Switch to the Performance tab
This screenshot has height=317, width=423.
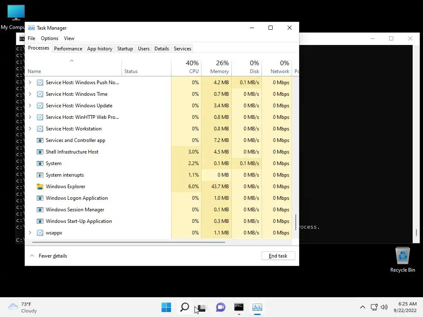point(68,49)
